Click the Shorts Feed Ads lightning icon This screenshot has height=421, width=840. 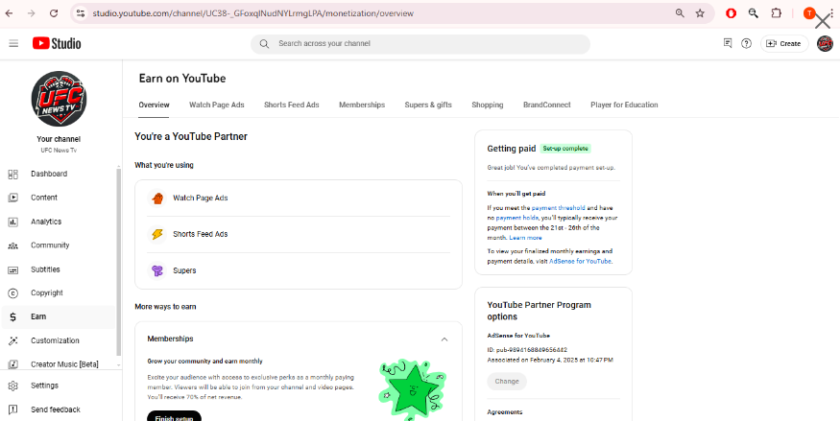(157, 234)
